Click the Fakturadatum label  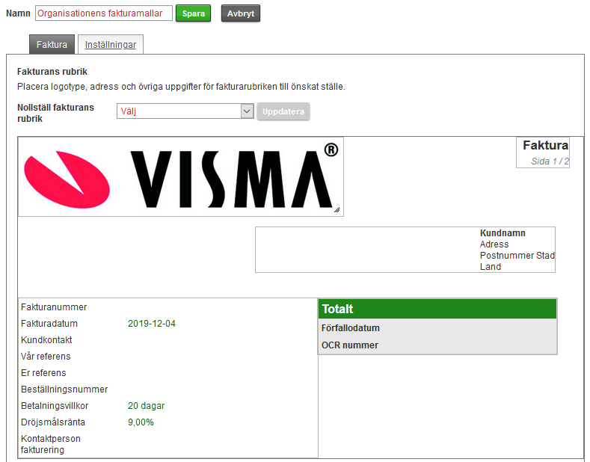coord(49,324)
